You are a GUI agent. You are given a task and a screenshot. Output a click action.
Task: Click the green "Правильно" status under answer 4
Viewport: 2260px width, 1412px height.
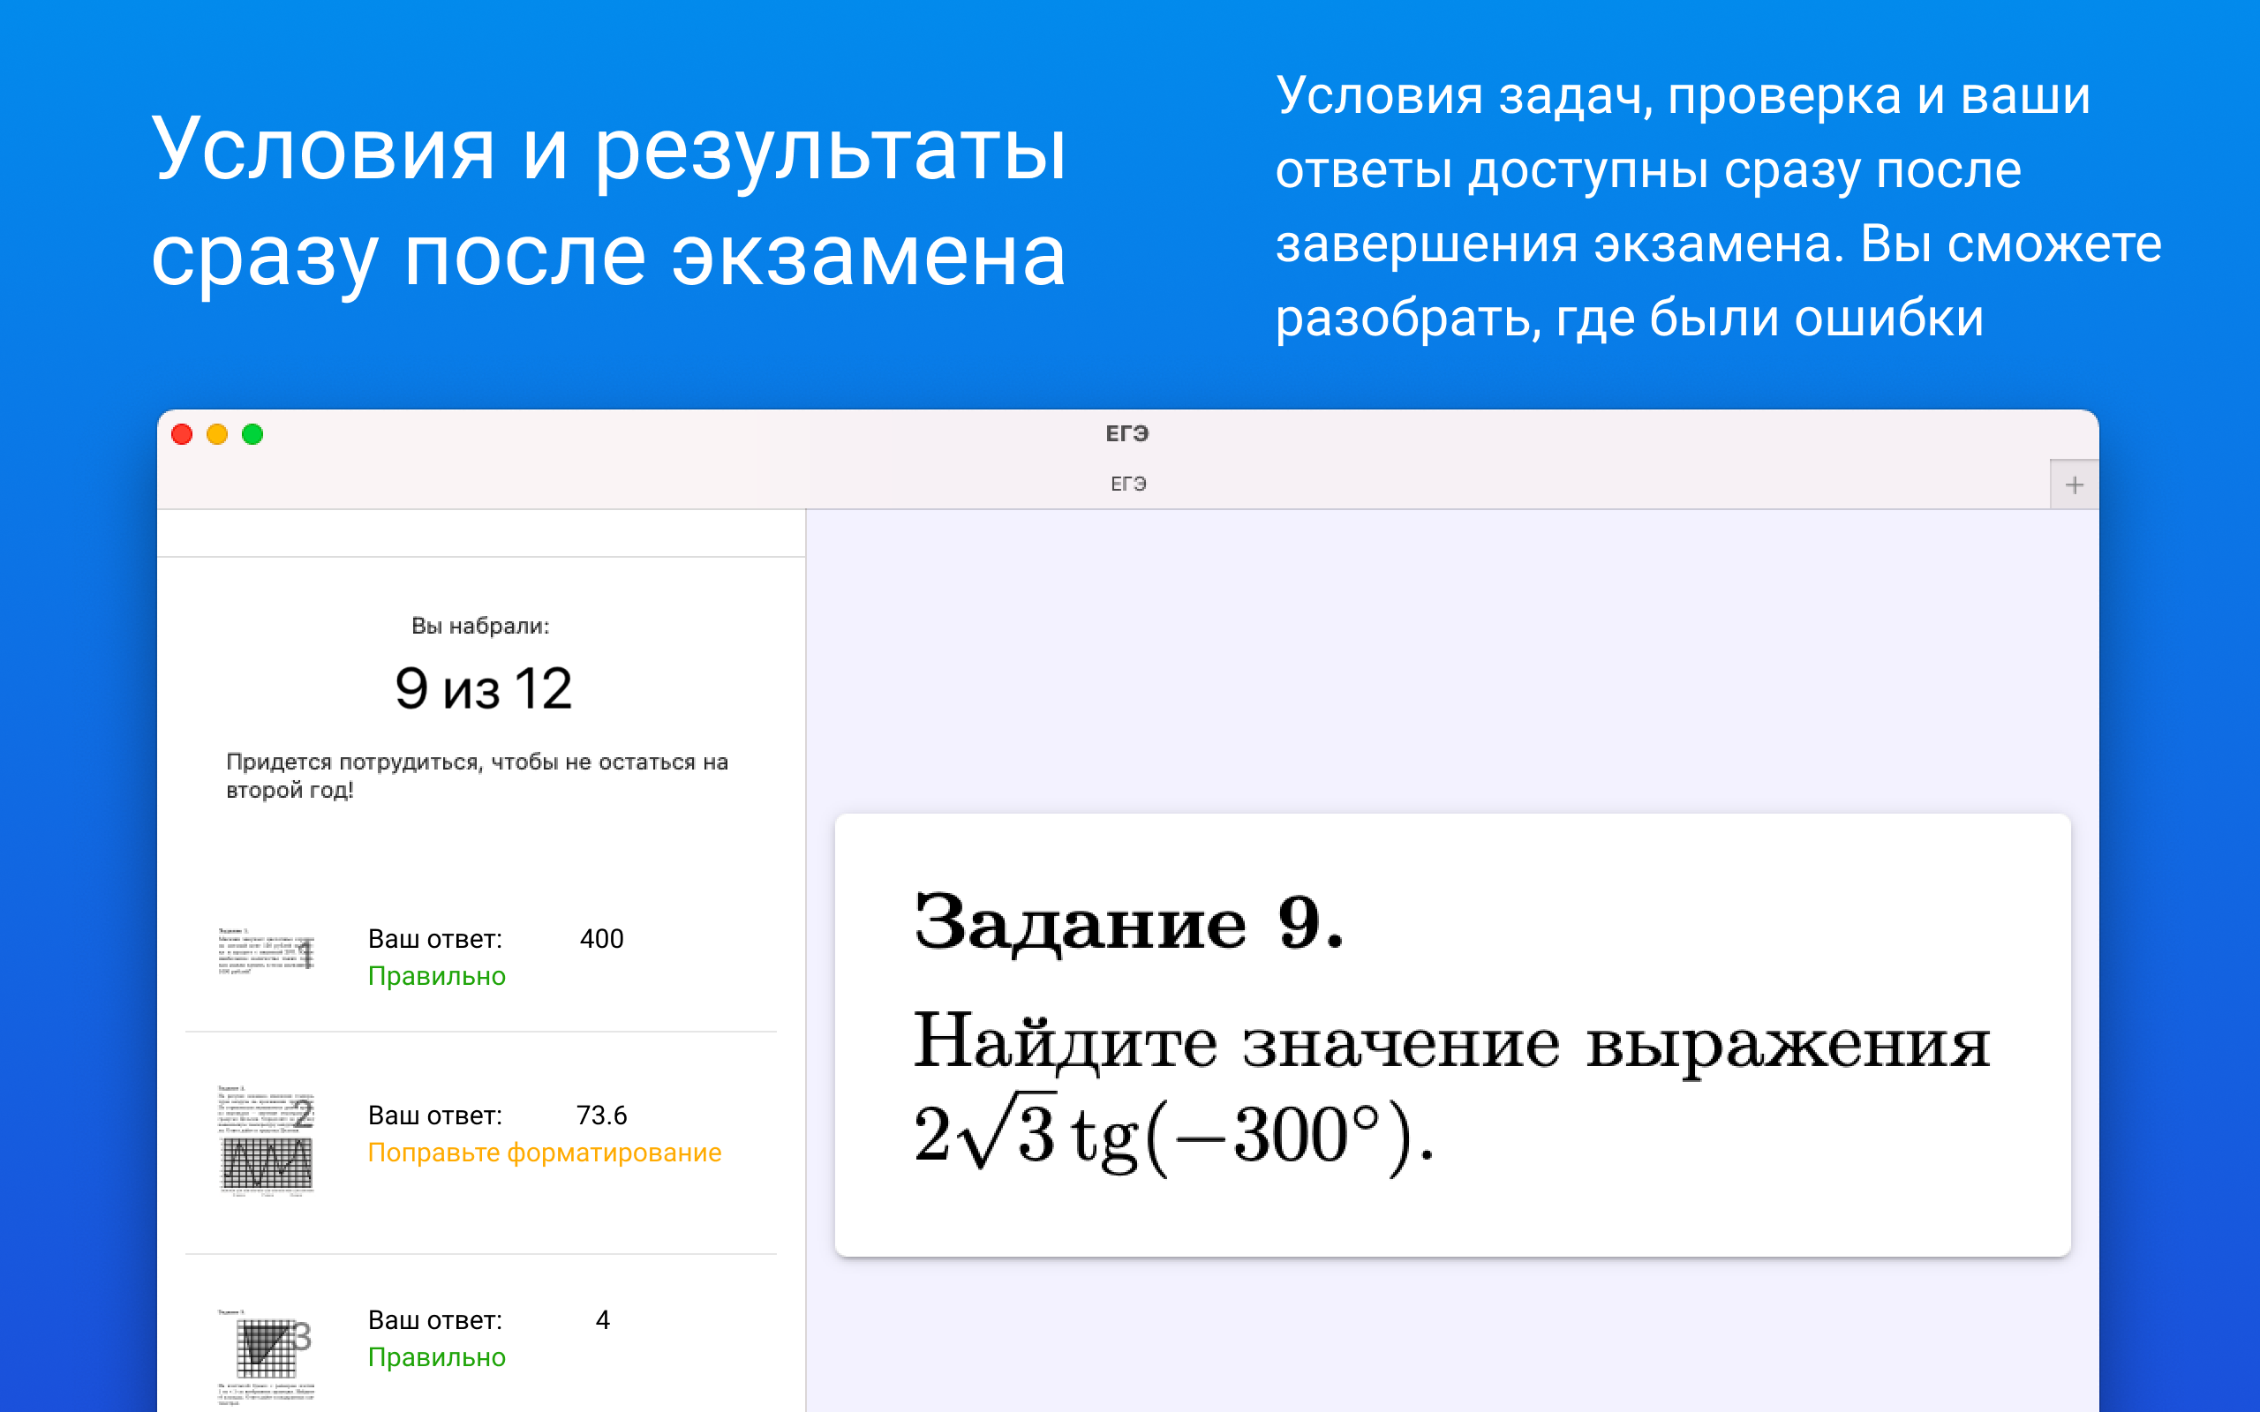click(436, 1357)
